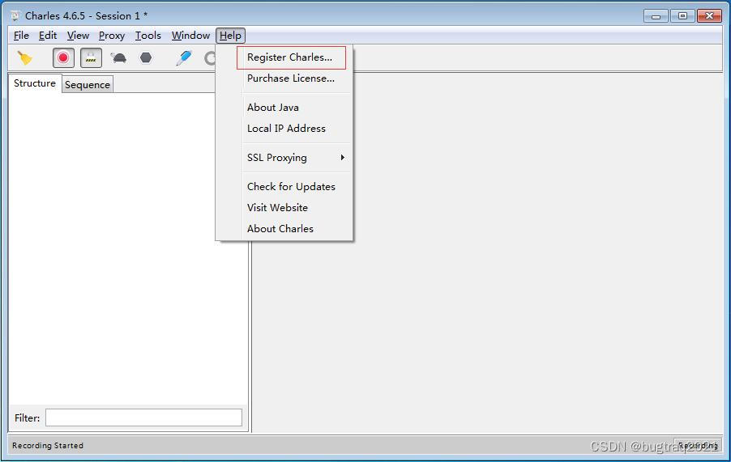Close the Charles window
Image resolution: width=731 pixels, height=462 pixels.
tap(709, 16)
